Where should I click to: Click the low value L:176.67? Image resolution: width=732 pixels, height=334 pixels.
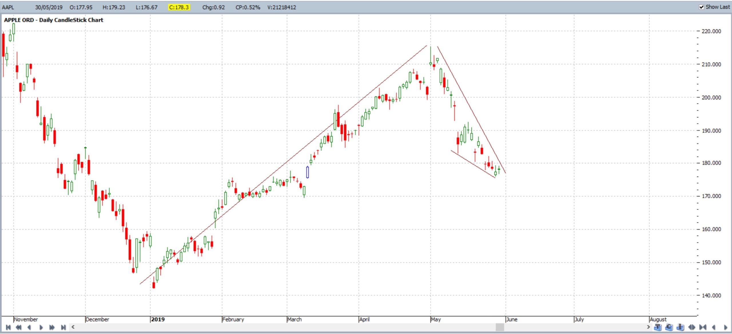tap(146, 7)
